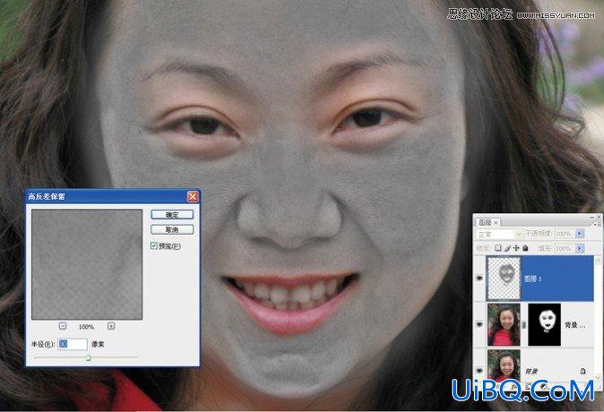Click the bottom 背景 layer name
Screen dimensions: 604x412
[x=531, y=372]
